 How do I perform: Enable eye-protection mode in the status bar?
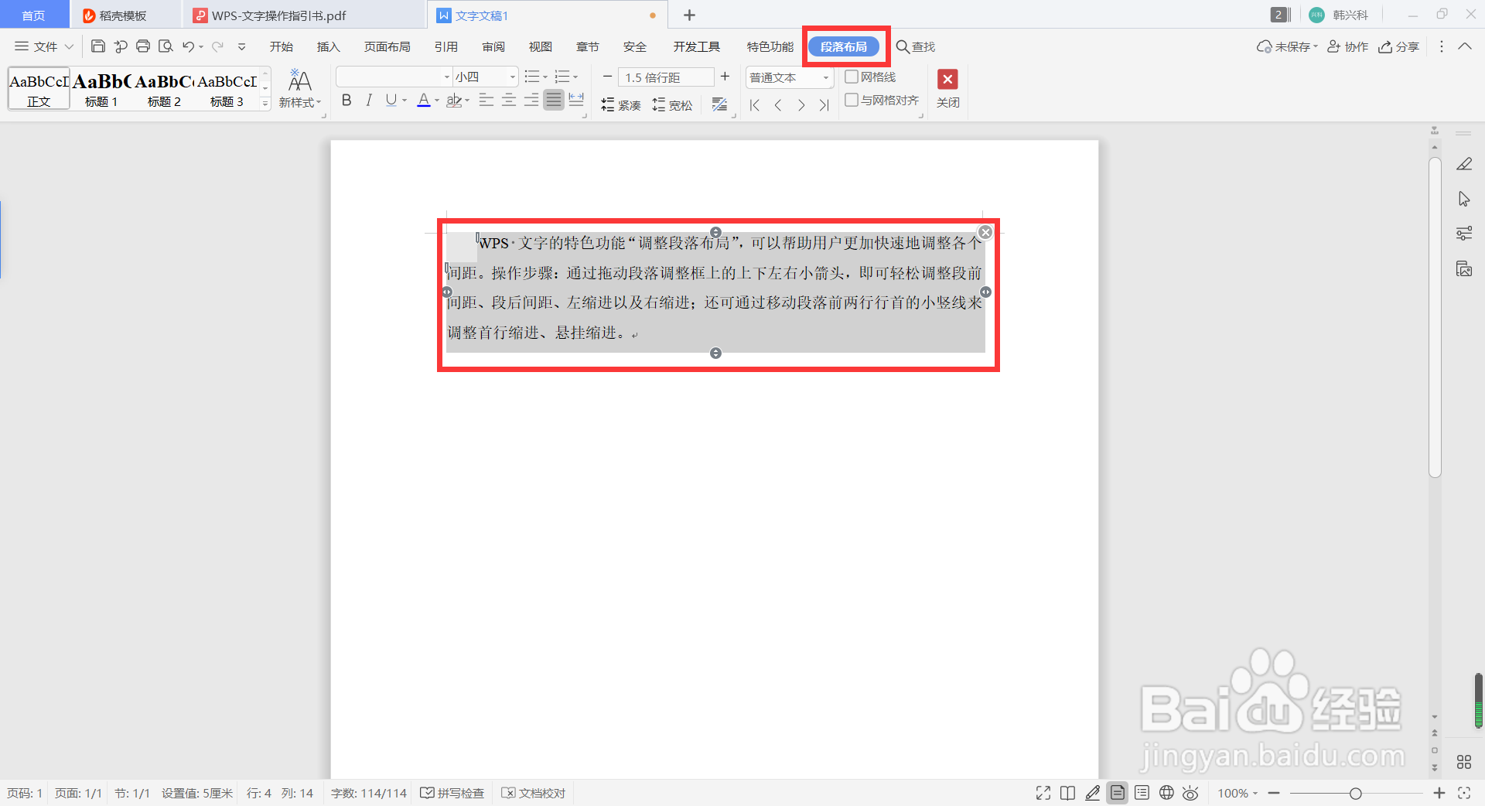[x=1190, y=793]
